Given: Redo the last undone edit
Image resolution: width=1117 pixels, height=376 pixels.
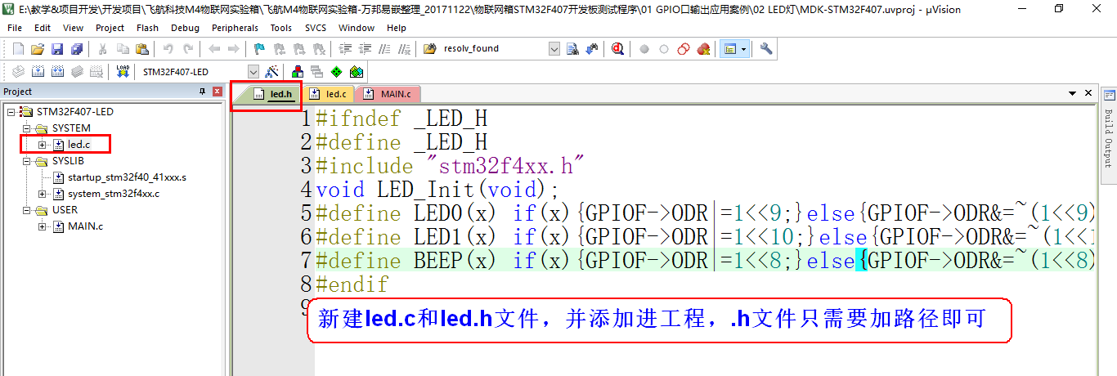Looking at the screenshot, I should coord(187,49).
